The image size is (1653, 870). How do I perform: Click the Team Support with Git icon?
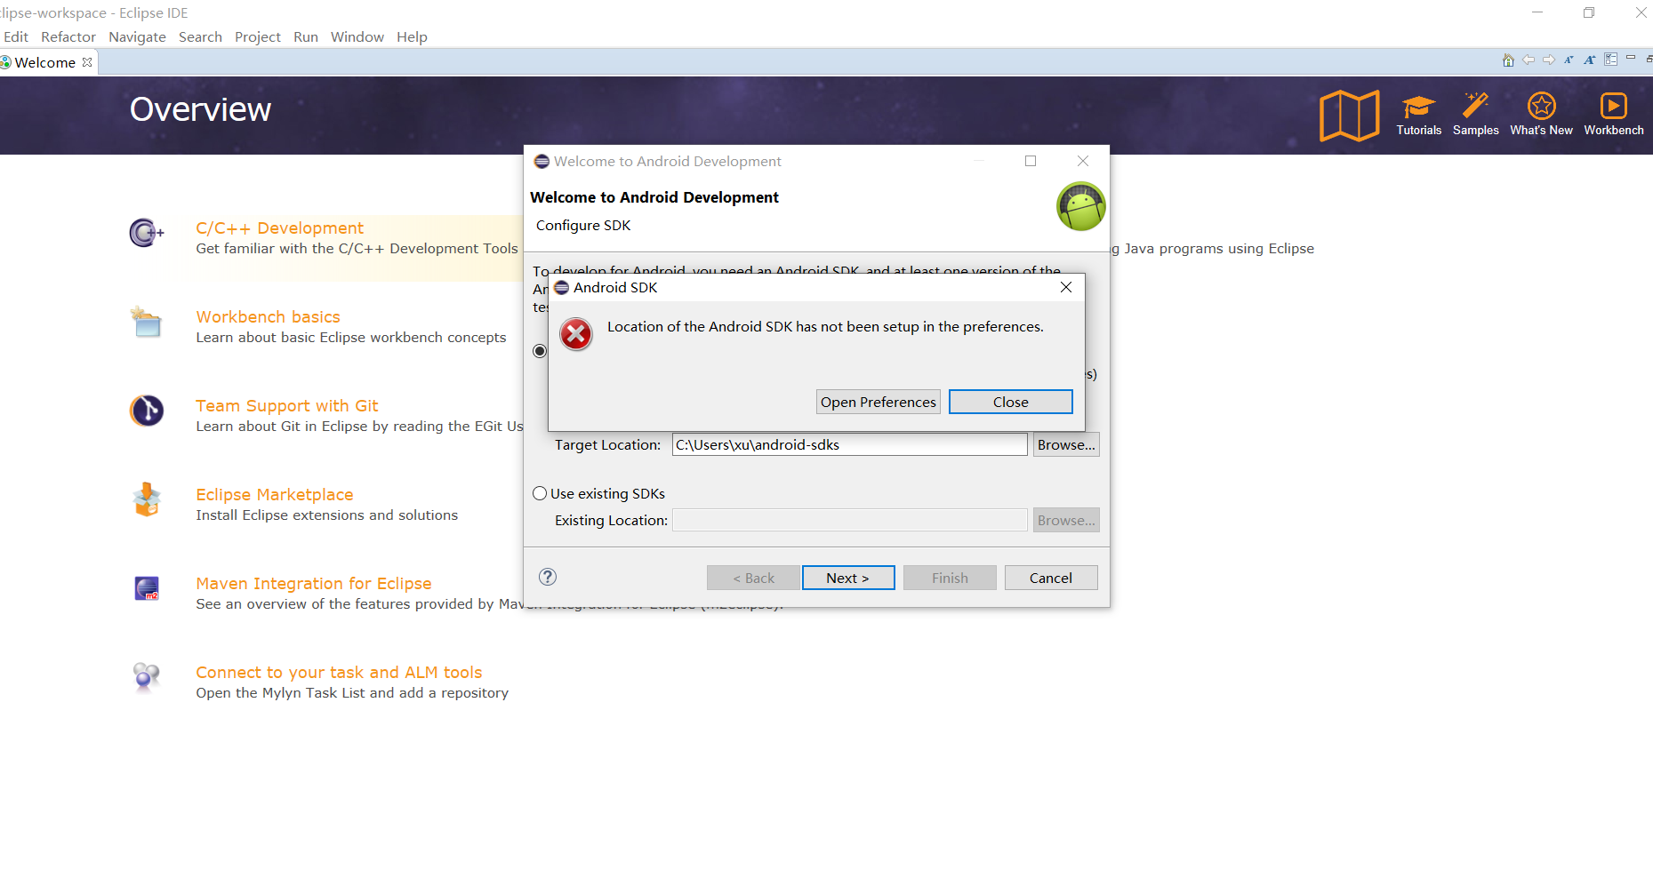147,411
